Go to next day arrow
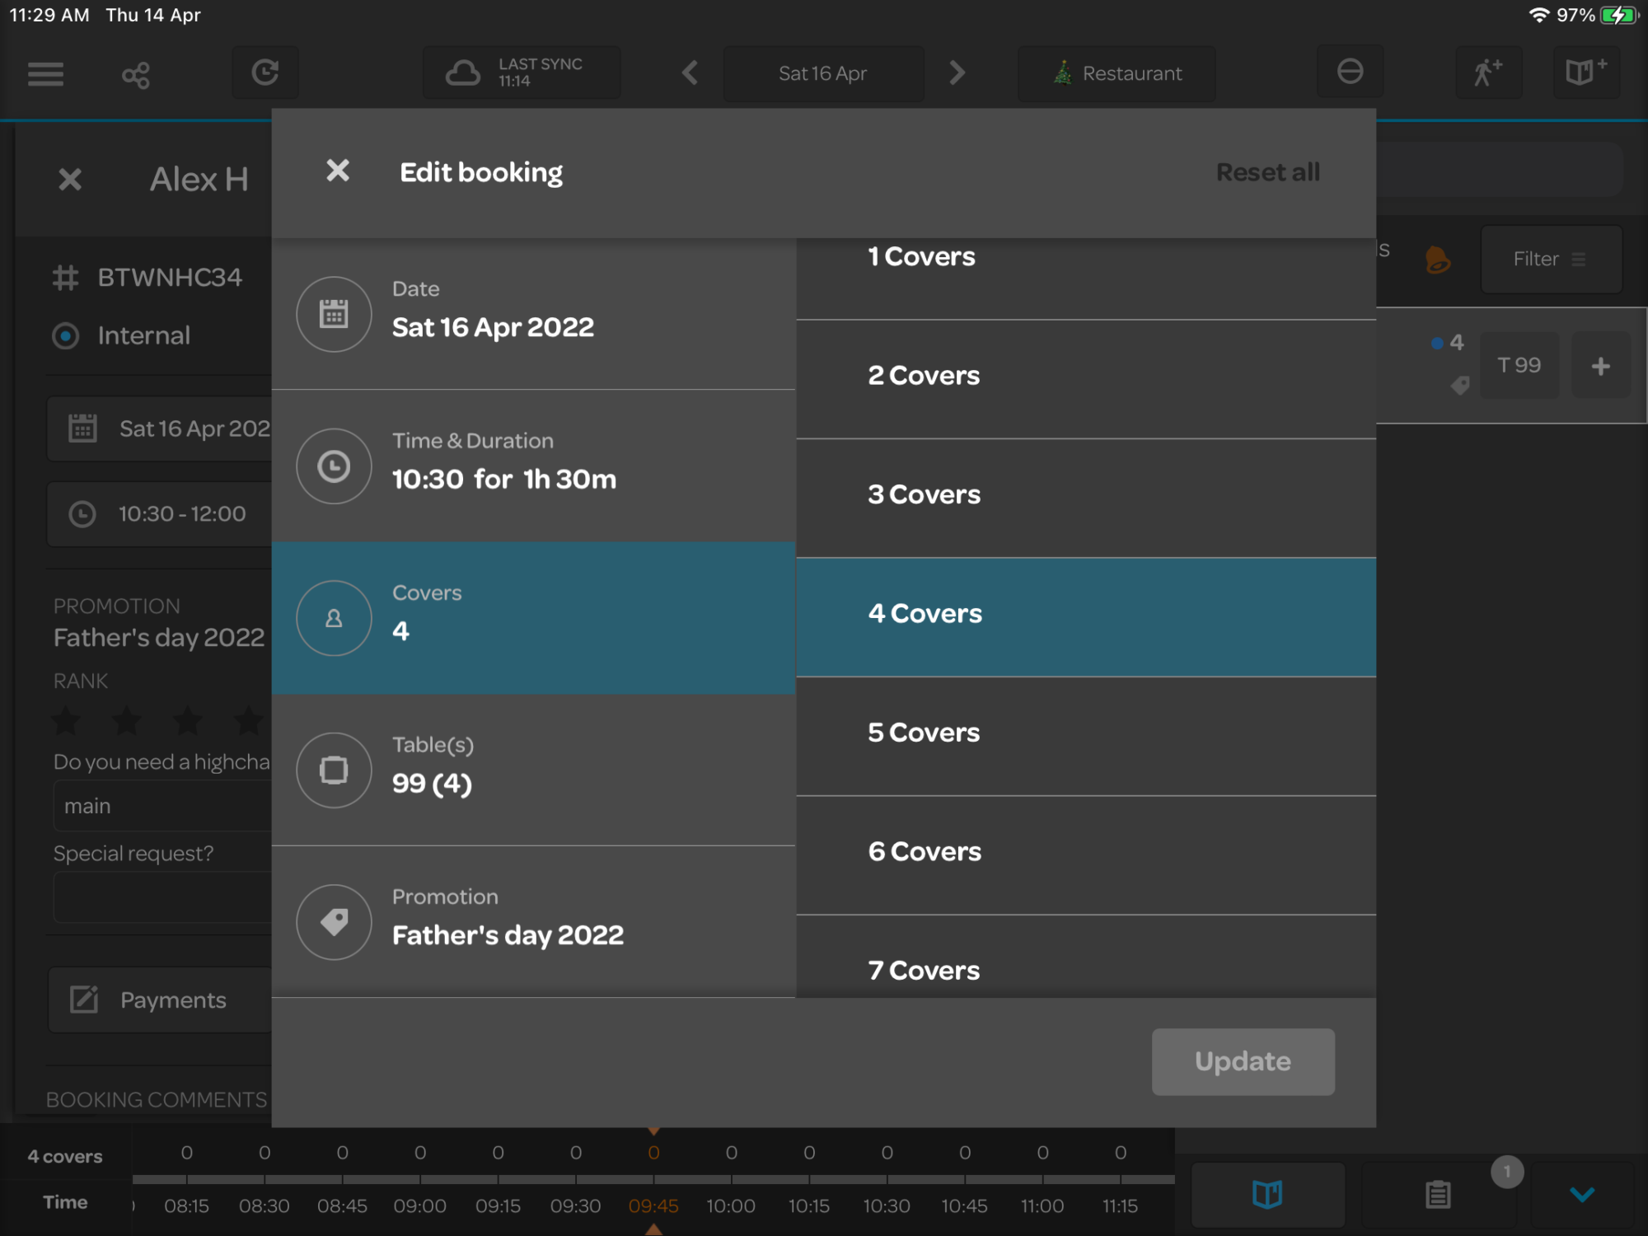Image resolution: width=1648 pixels, height=1236 pixels. point(957,73)
